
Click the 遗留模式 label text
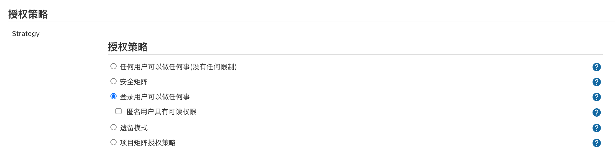pyautogui.click(x=134, y=128)
